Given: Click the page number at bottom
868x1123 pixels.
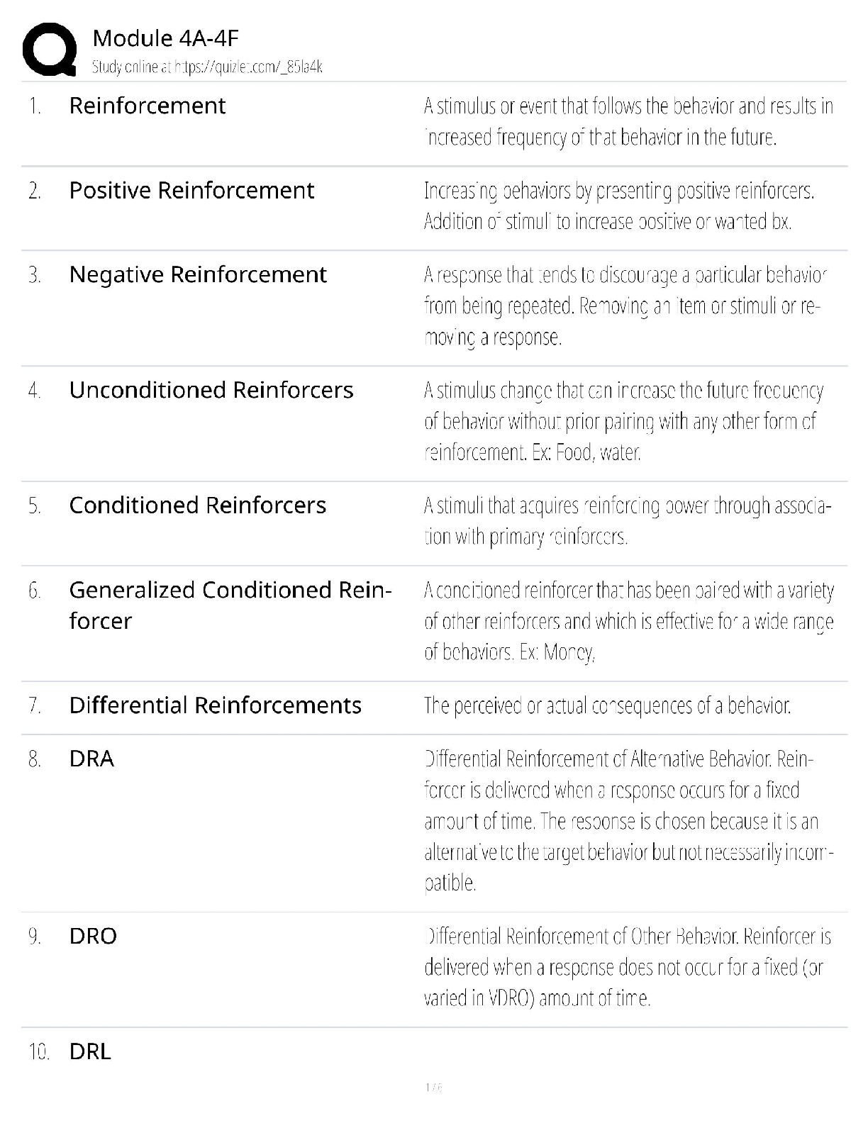Looking at the screenshot, I should tap(433, 1088).
